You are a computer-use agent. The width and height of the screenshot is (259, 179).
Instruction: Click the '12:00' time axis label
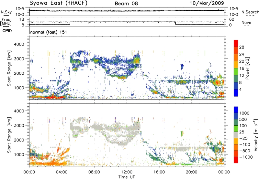(127, 172)
